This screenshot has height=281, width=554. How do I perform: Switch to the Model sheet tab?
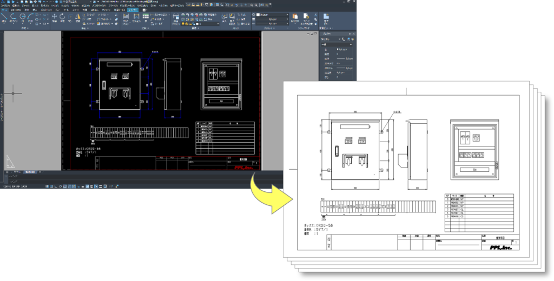click(17, 172)
